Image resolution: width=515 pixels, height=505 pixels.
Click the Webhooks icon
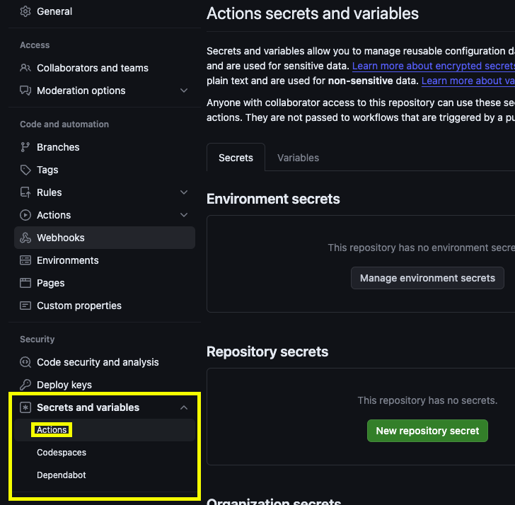[25, 238]
